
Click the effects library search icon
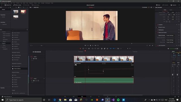(27, 30)
